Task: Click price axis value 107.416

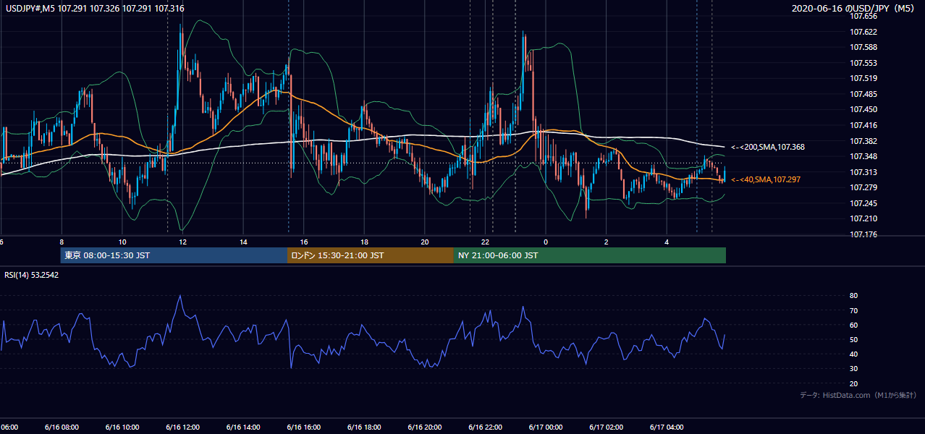Action: (863, 125)
